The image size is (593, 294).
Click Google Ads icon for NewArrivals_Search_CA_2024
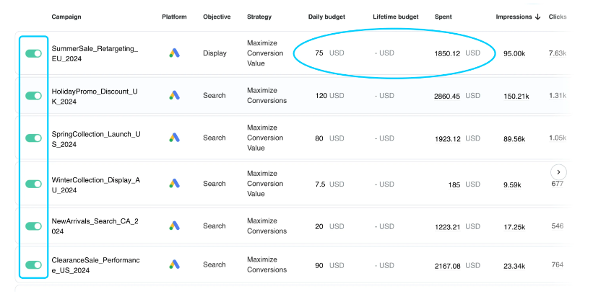[174, 226]
